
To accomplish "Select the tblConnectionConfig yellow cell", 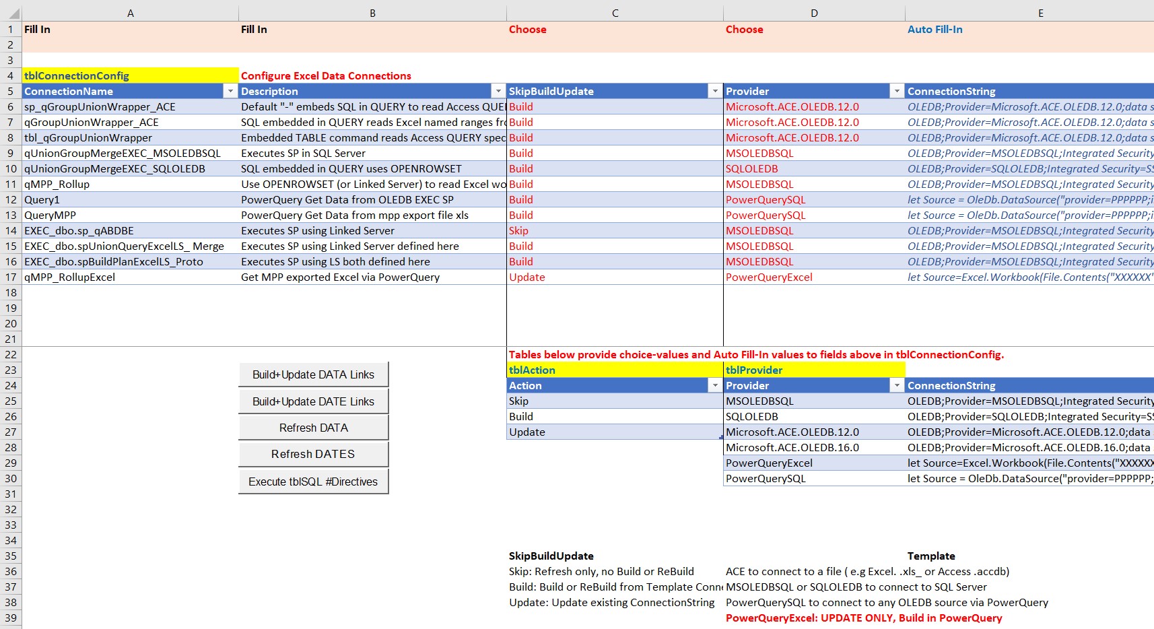I will (131, 75).
